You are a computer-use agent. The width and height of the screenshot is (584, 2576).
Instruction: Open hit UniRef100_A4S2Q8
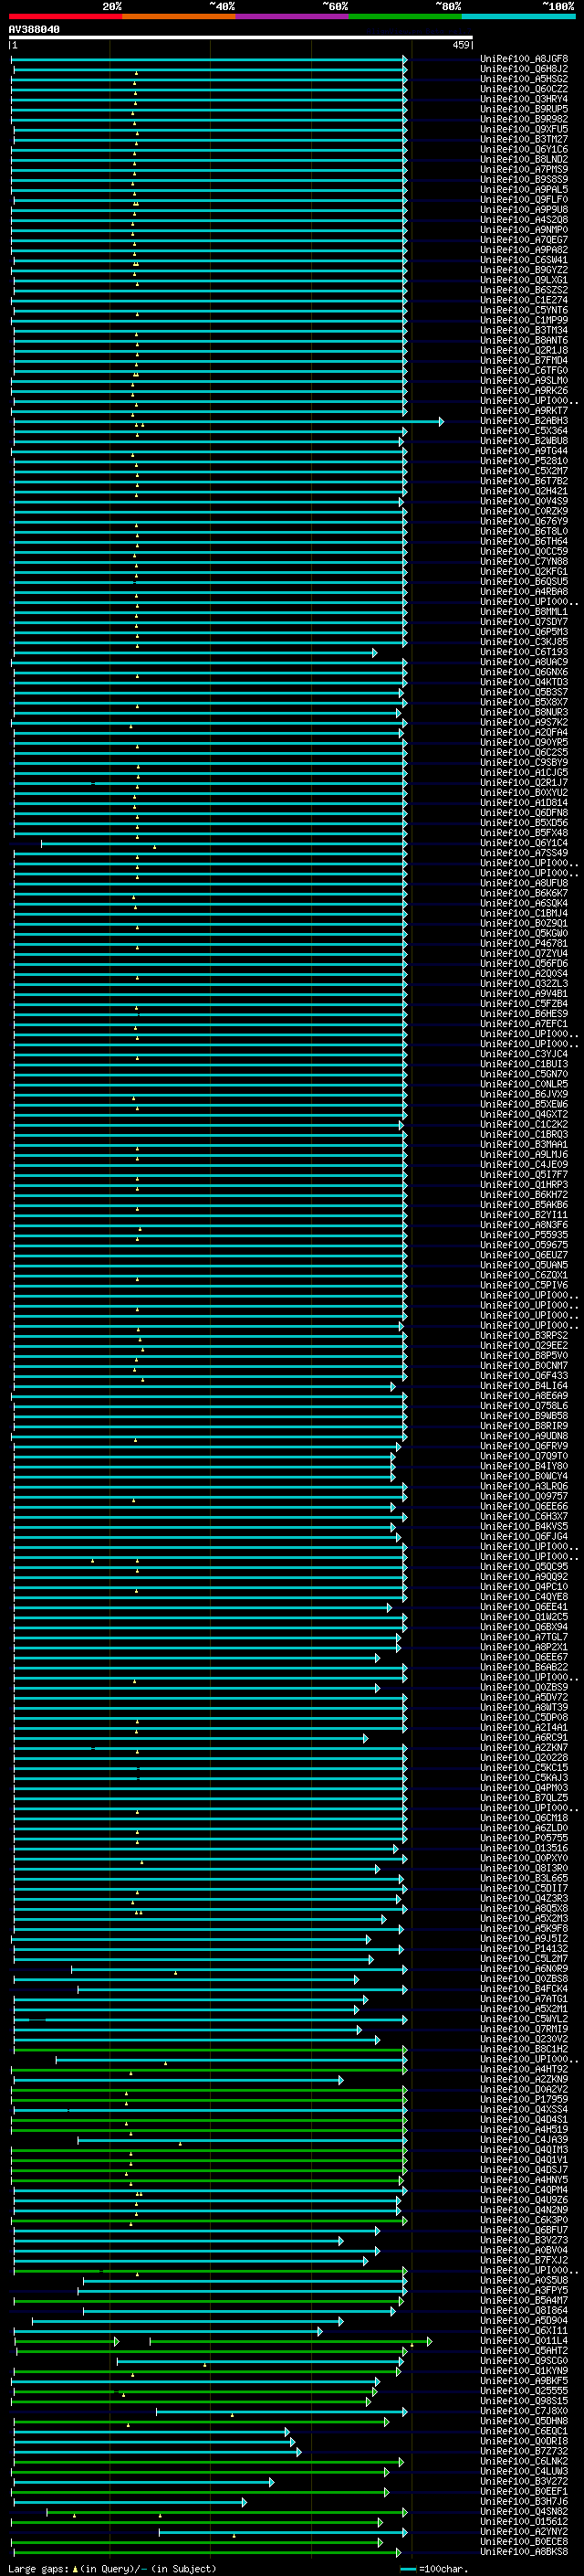pos(524,219)
